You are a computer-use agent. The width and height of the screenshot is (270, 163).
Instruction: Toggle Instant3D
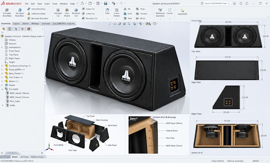(x=182, y=12)
